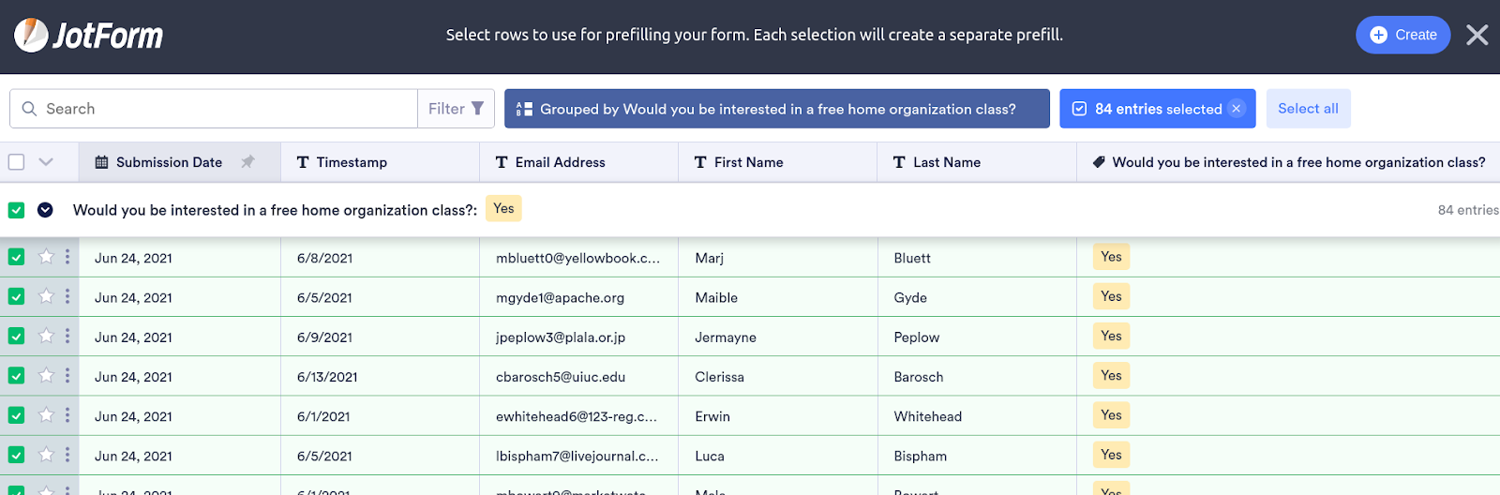The width and height of the screenshot is (1500, 495).
Task: Click the pin icon on Submission Date
Action: tap(247, 162)
